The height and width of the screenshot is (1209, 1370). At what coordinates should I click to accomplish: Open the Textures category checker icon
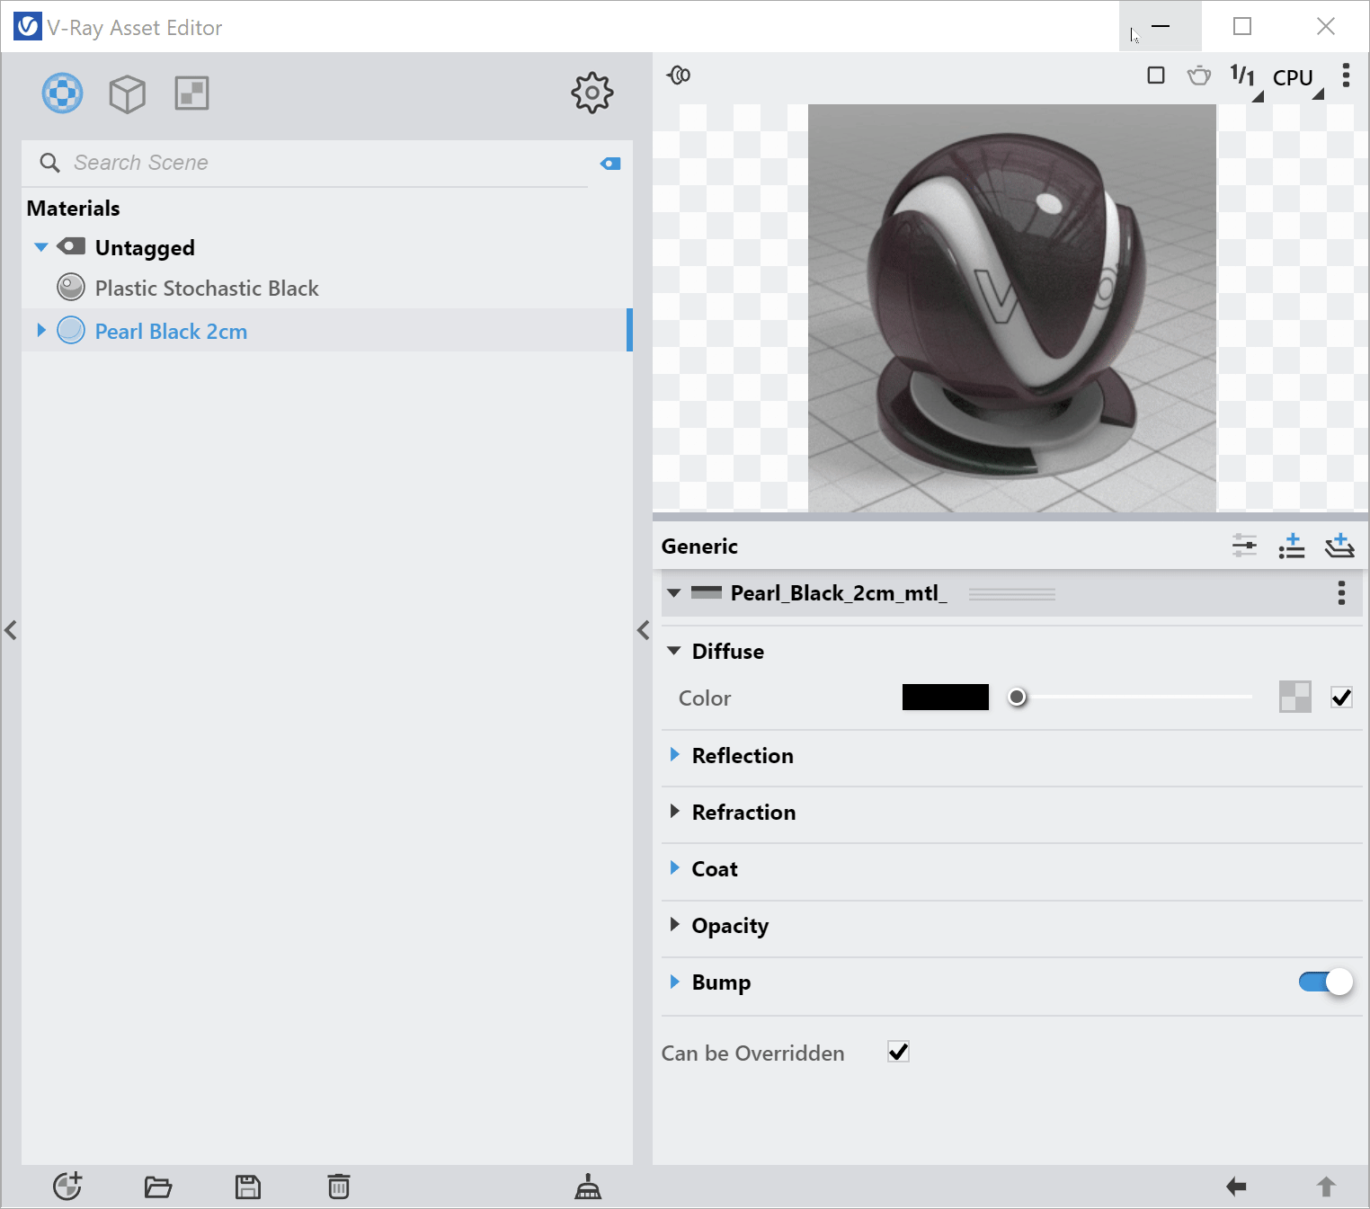coord(191,93)
